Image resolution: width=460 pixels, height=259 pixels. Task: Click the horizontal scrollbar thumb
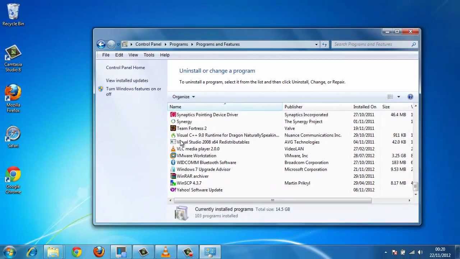pos(272,200)
